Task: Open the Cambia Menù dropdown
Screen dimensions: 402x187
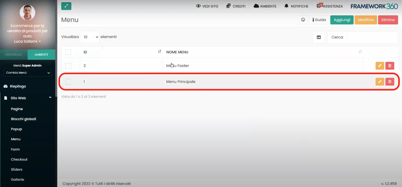Action: [27, 73]
